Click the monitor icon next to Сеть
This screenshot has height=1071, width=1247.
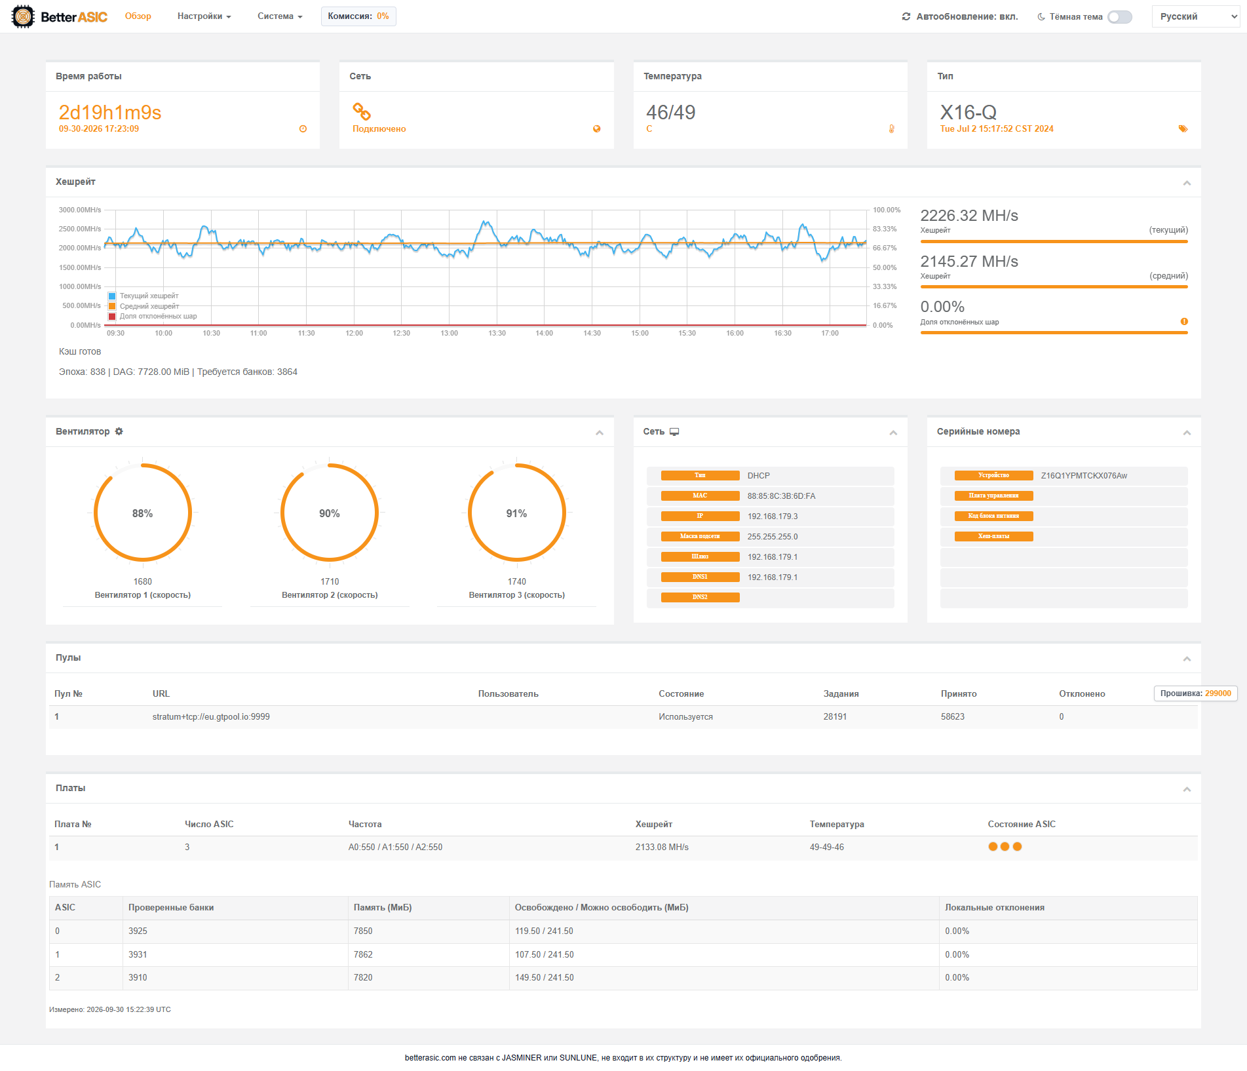(674, 432)
